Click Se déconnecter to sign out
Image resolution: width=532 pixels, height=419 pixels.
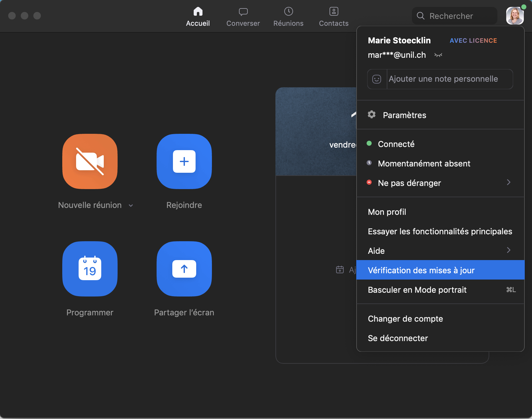pos(398,338)
